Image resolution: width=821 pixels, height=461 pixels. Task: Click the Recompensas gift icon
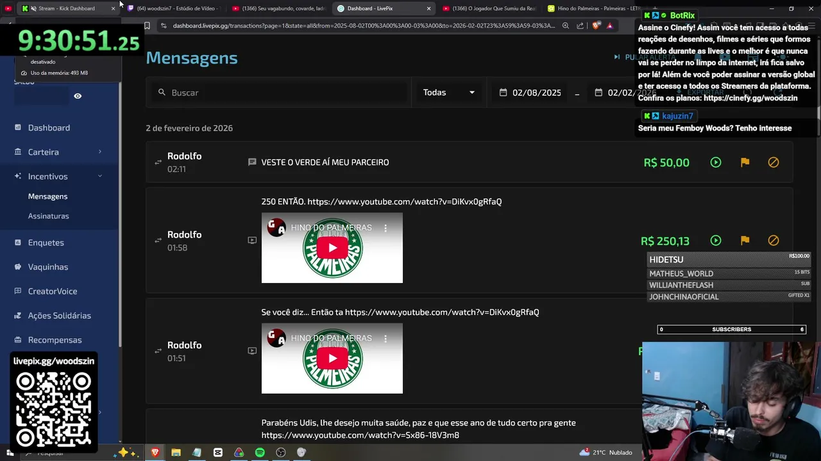[18, 339]
